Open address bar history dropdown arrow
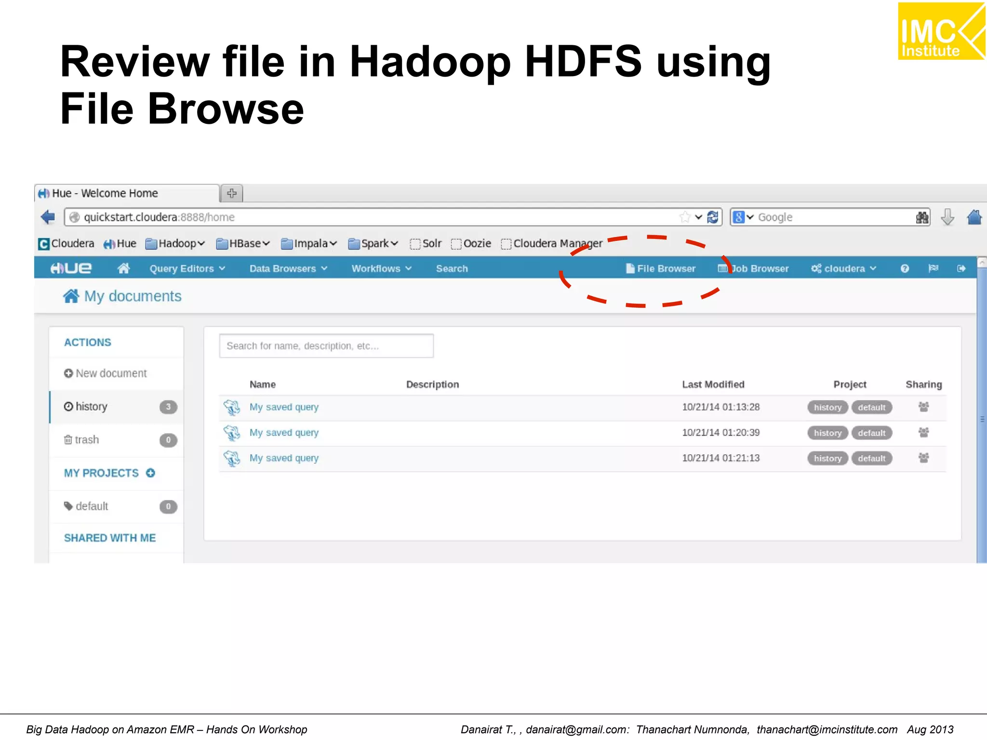Viewport: 987px width, 740px height. click(x=698, y=217)
